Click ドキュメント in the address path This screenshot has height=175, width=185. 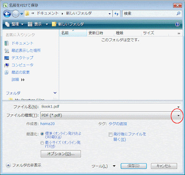point(48,13)
